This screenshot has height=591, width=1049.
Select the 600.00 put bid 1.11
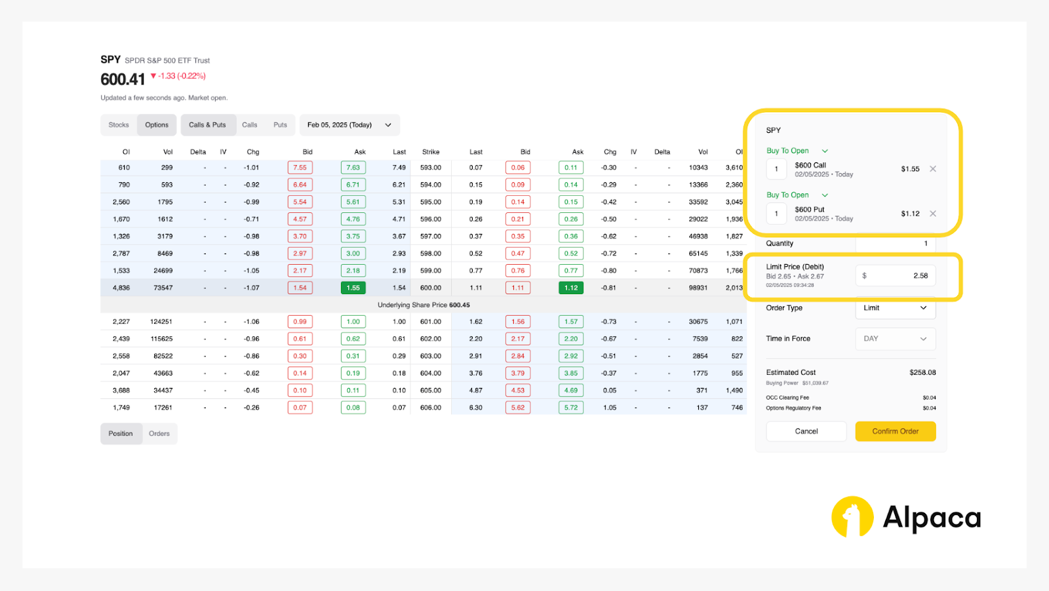tap(518, 288)
